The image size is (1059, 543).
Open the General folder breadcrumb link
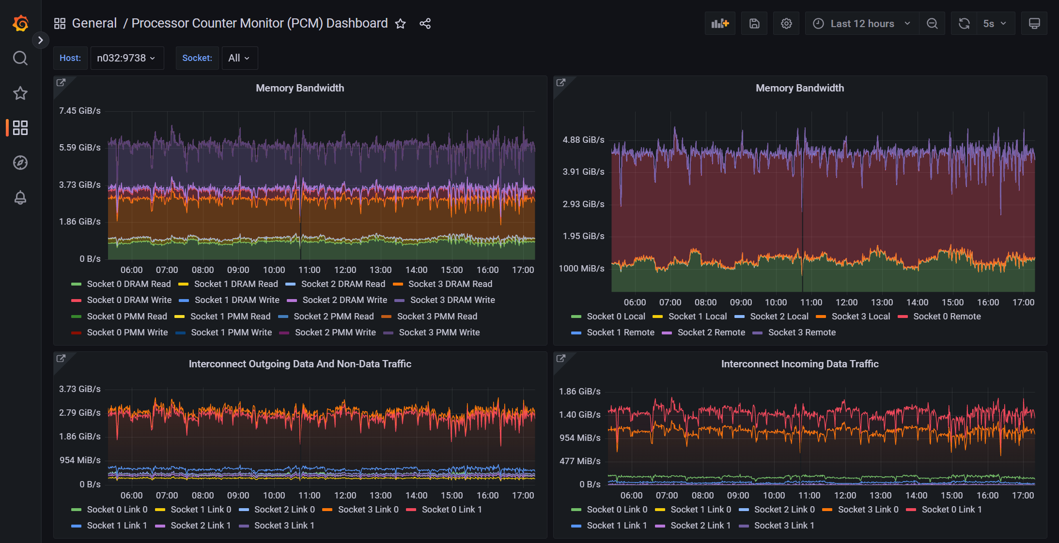coord(94,23)
